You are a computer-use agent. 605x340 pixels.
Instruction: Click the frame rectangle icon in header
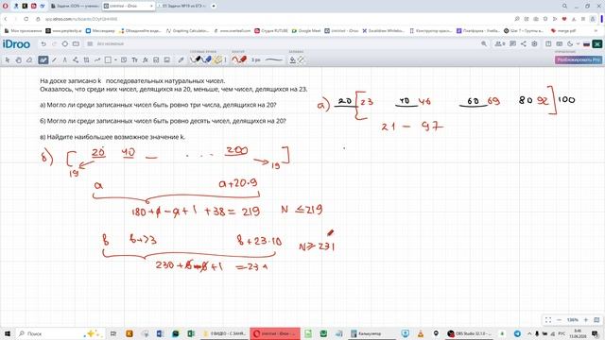tap(76, 44)
